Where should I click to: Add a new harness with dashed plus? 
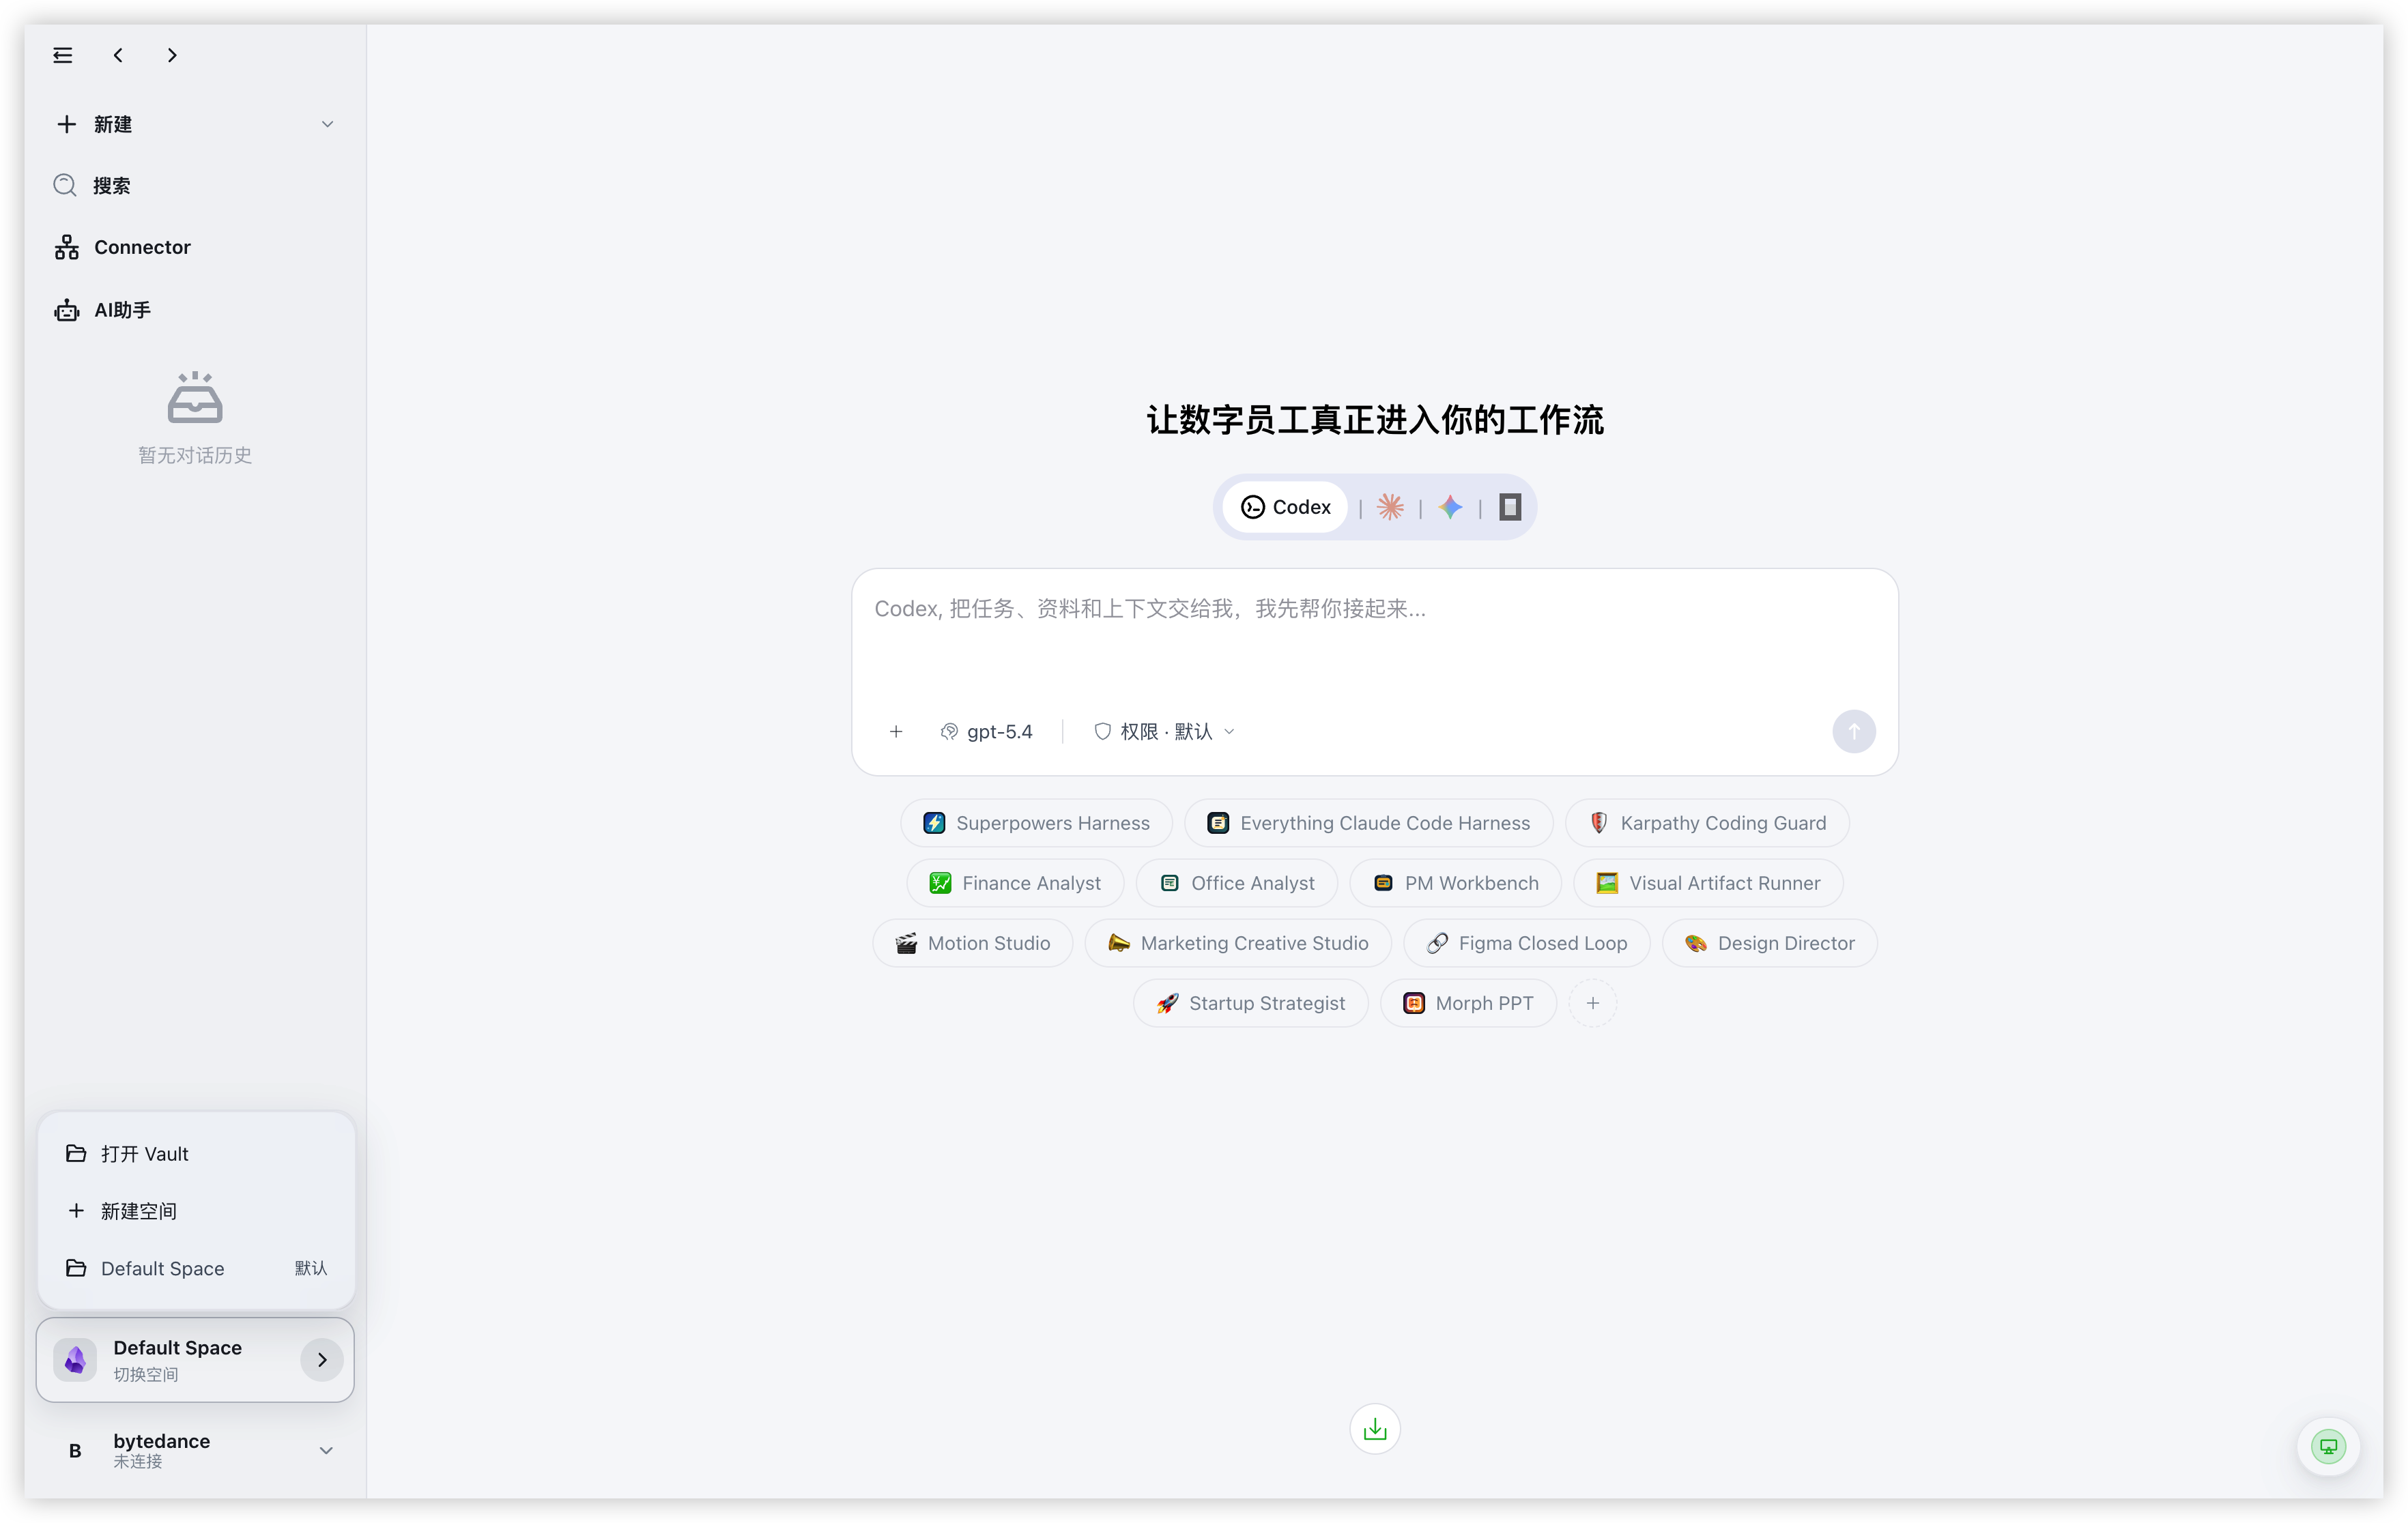[x=1593, y=1003]
